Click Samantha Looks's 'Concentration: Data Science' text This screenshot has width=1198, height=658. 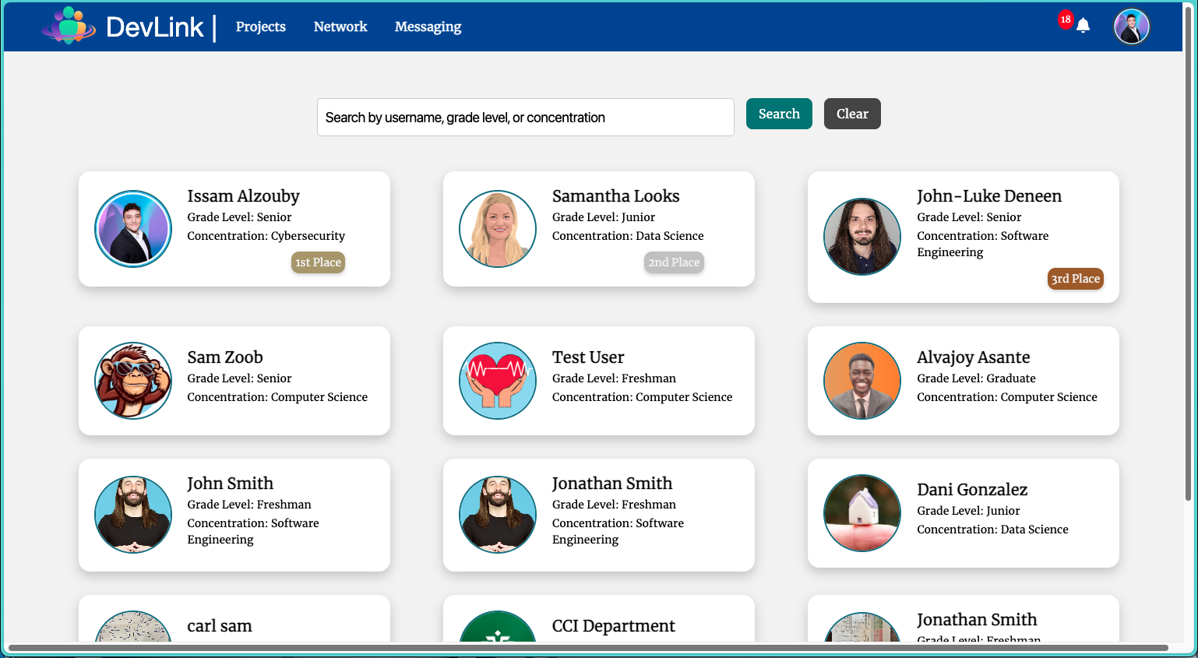pos(628,236)
